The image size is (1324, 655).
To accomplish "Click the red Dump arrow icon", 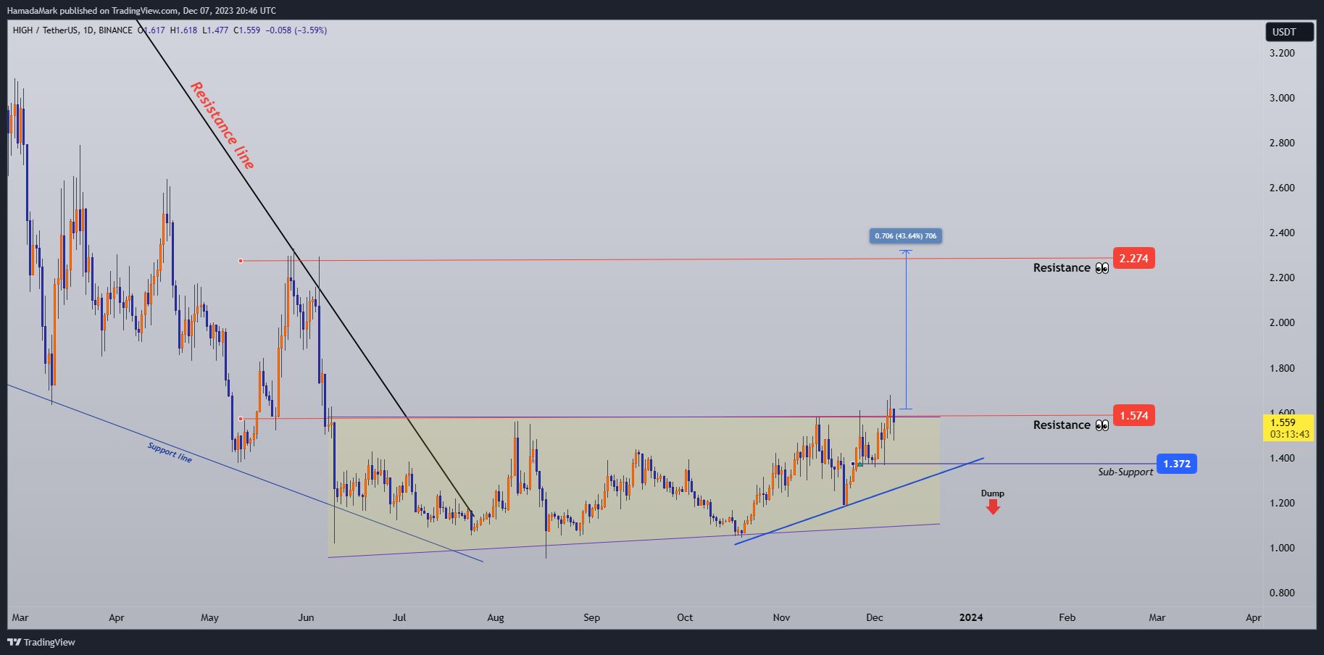I will [993, 506].
